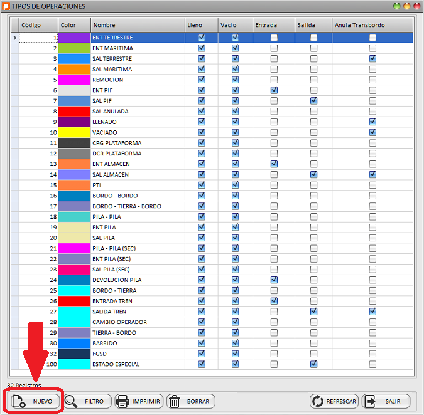Click the green swatch of ENT MARITIMA

click(74, 48)
